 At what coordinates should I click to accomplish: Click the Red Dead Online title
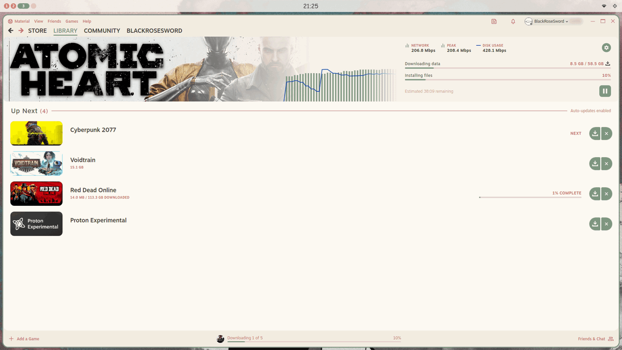point(93,190)
